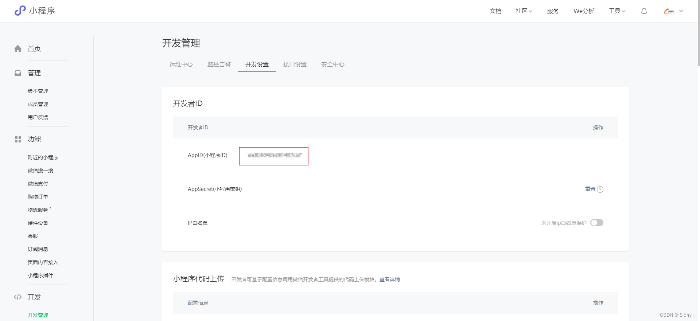This screenshot has height=321, width=700.
Task: Toggle the IP白名单 protection switch
Action: click(597, 223)
